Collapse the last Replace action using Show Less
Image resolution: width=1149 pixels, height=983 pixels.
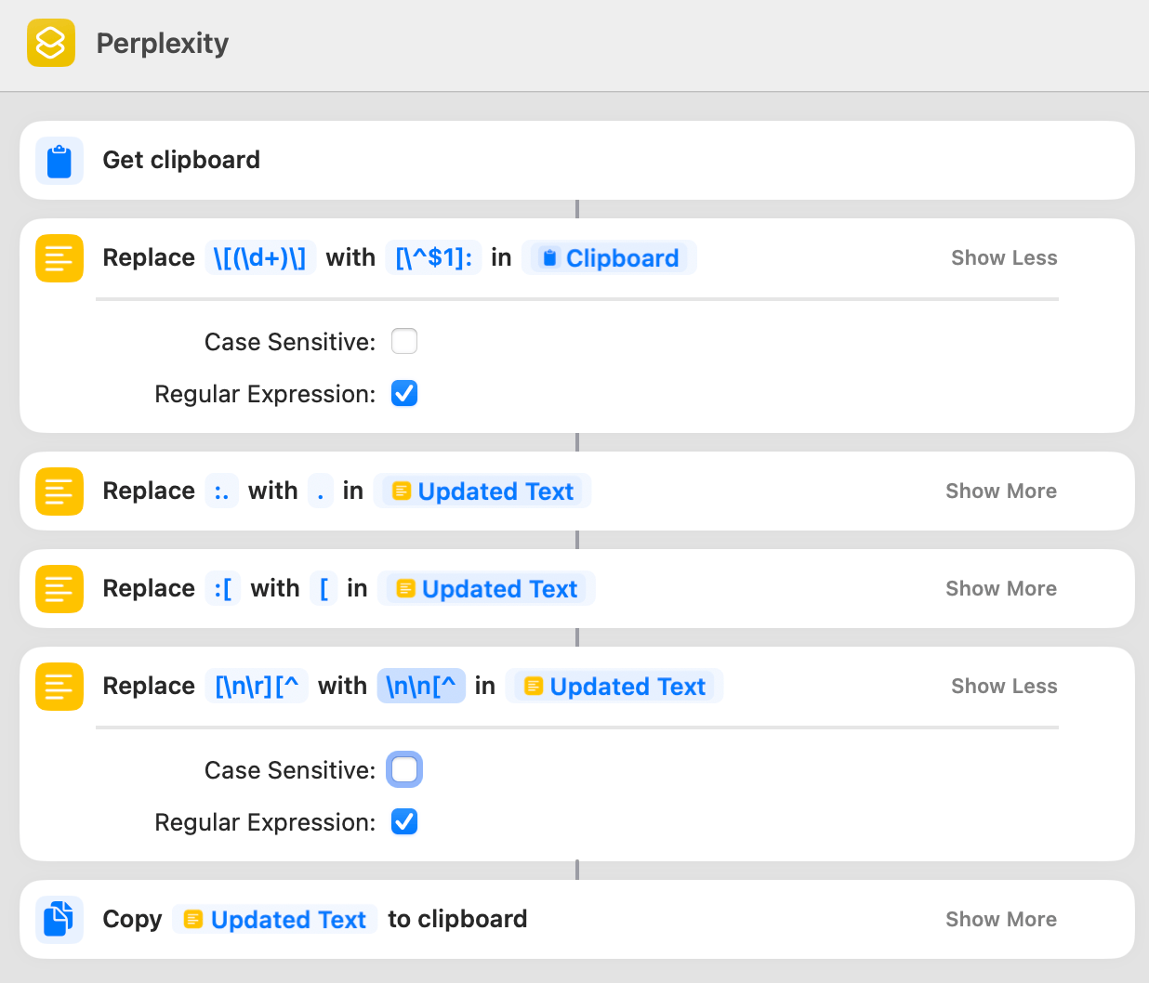click(1003, 686)
